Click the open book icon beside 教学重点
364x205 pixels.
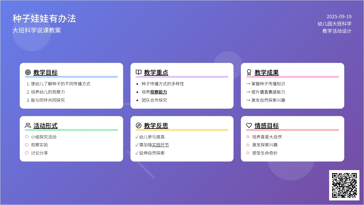139,72
